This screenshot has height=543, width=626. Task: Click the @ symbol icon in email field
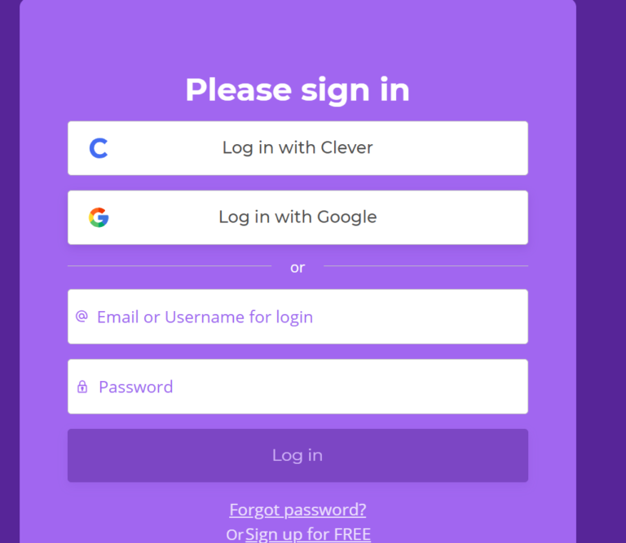coord(82,316)
